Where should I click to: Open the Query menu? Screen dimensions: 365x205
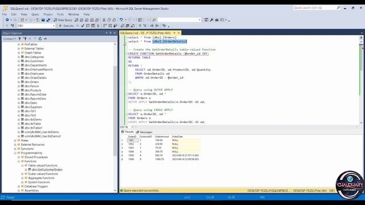[x=35, y=14]
